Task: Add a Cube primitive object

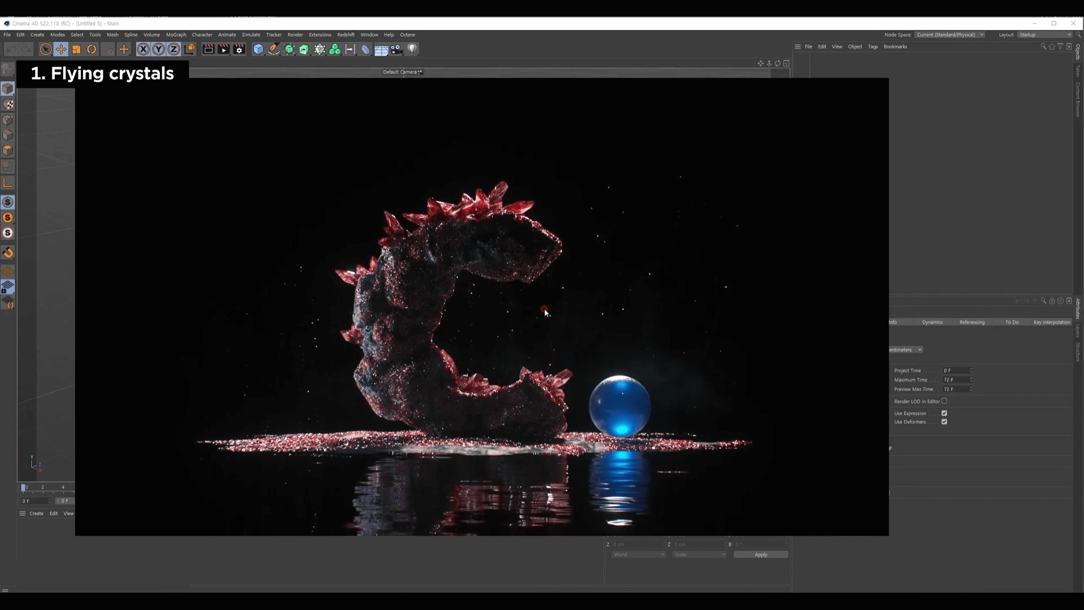Action: point(258,50)
